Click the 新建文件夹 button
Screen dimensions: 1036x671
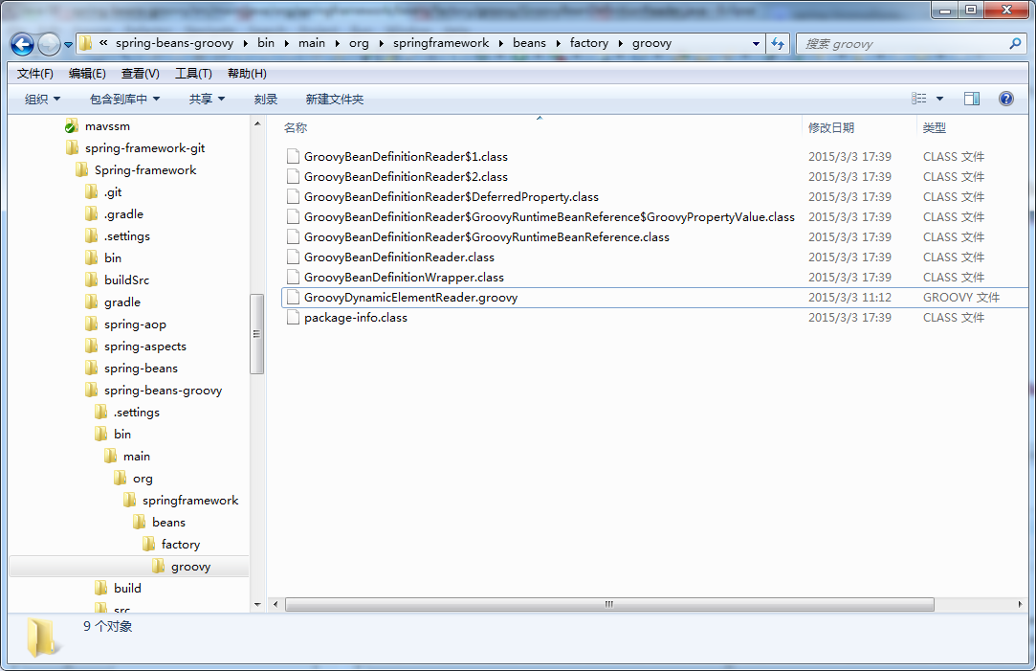click(x=334, y=100)
